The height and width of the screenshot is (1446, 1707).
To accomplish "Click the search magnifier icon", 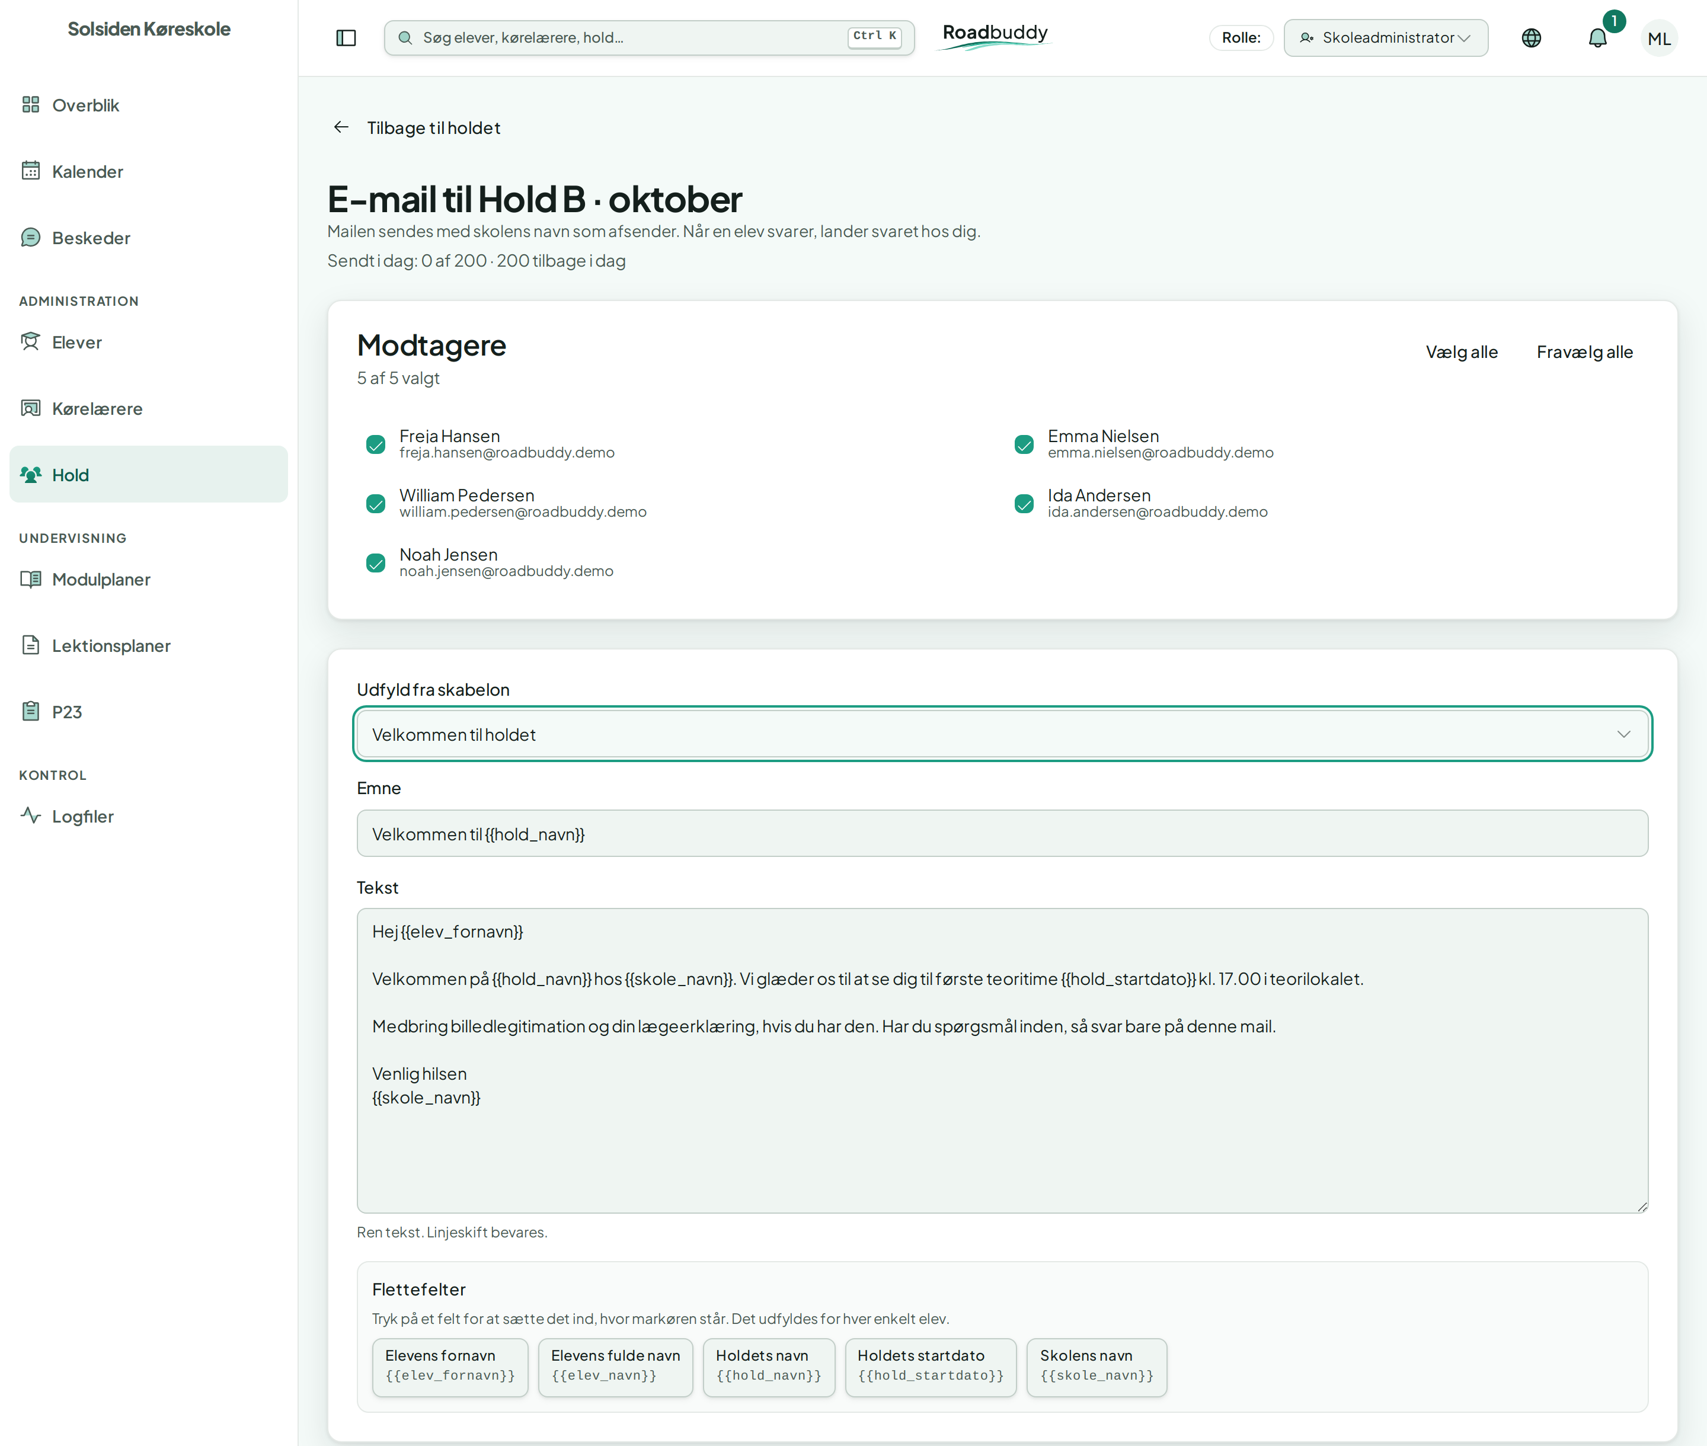I will tap(405, 38).
